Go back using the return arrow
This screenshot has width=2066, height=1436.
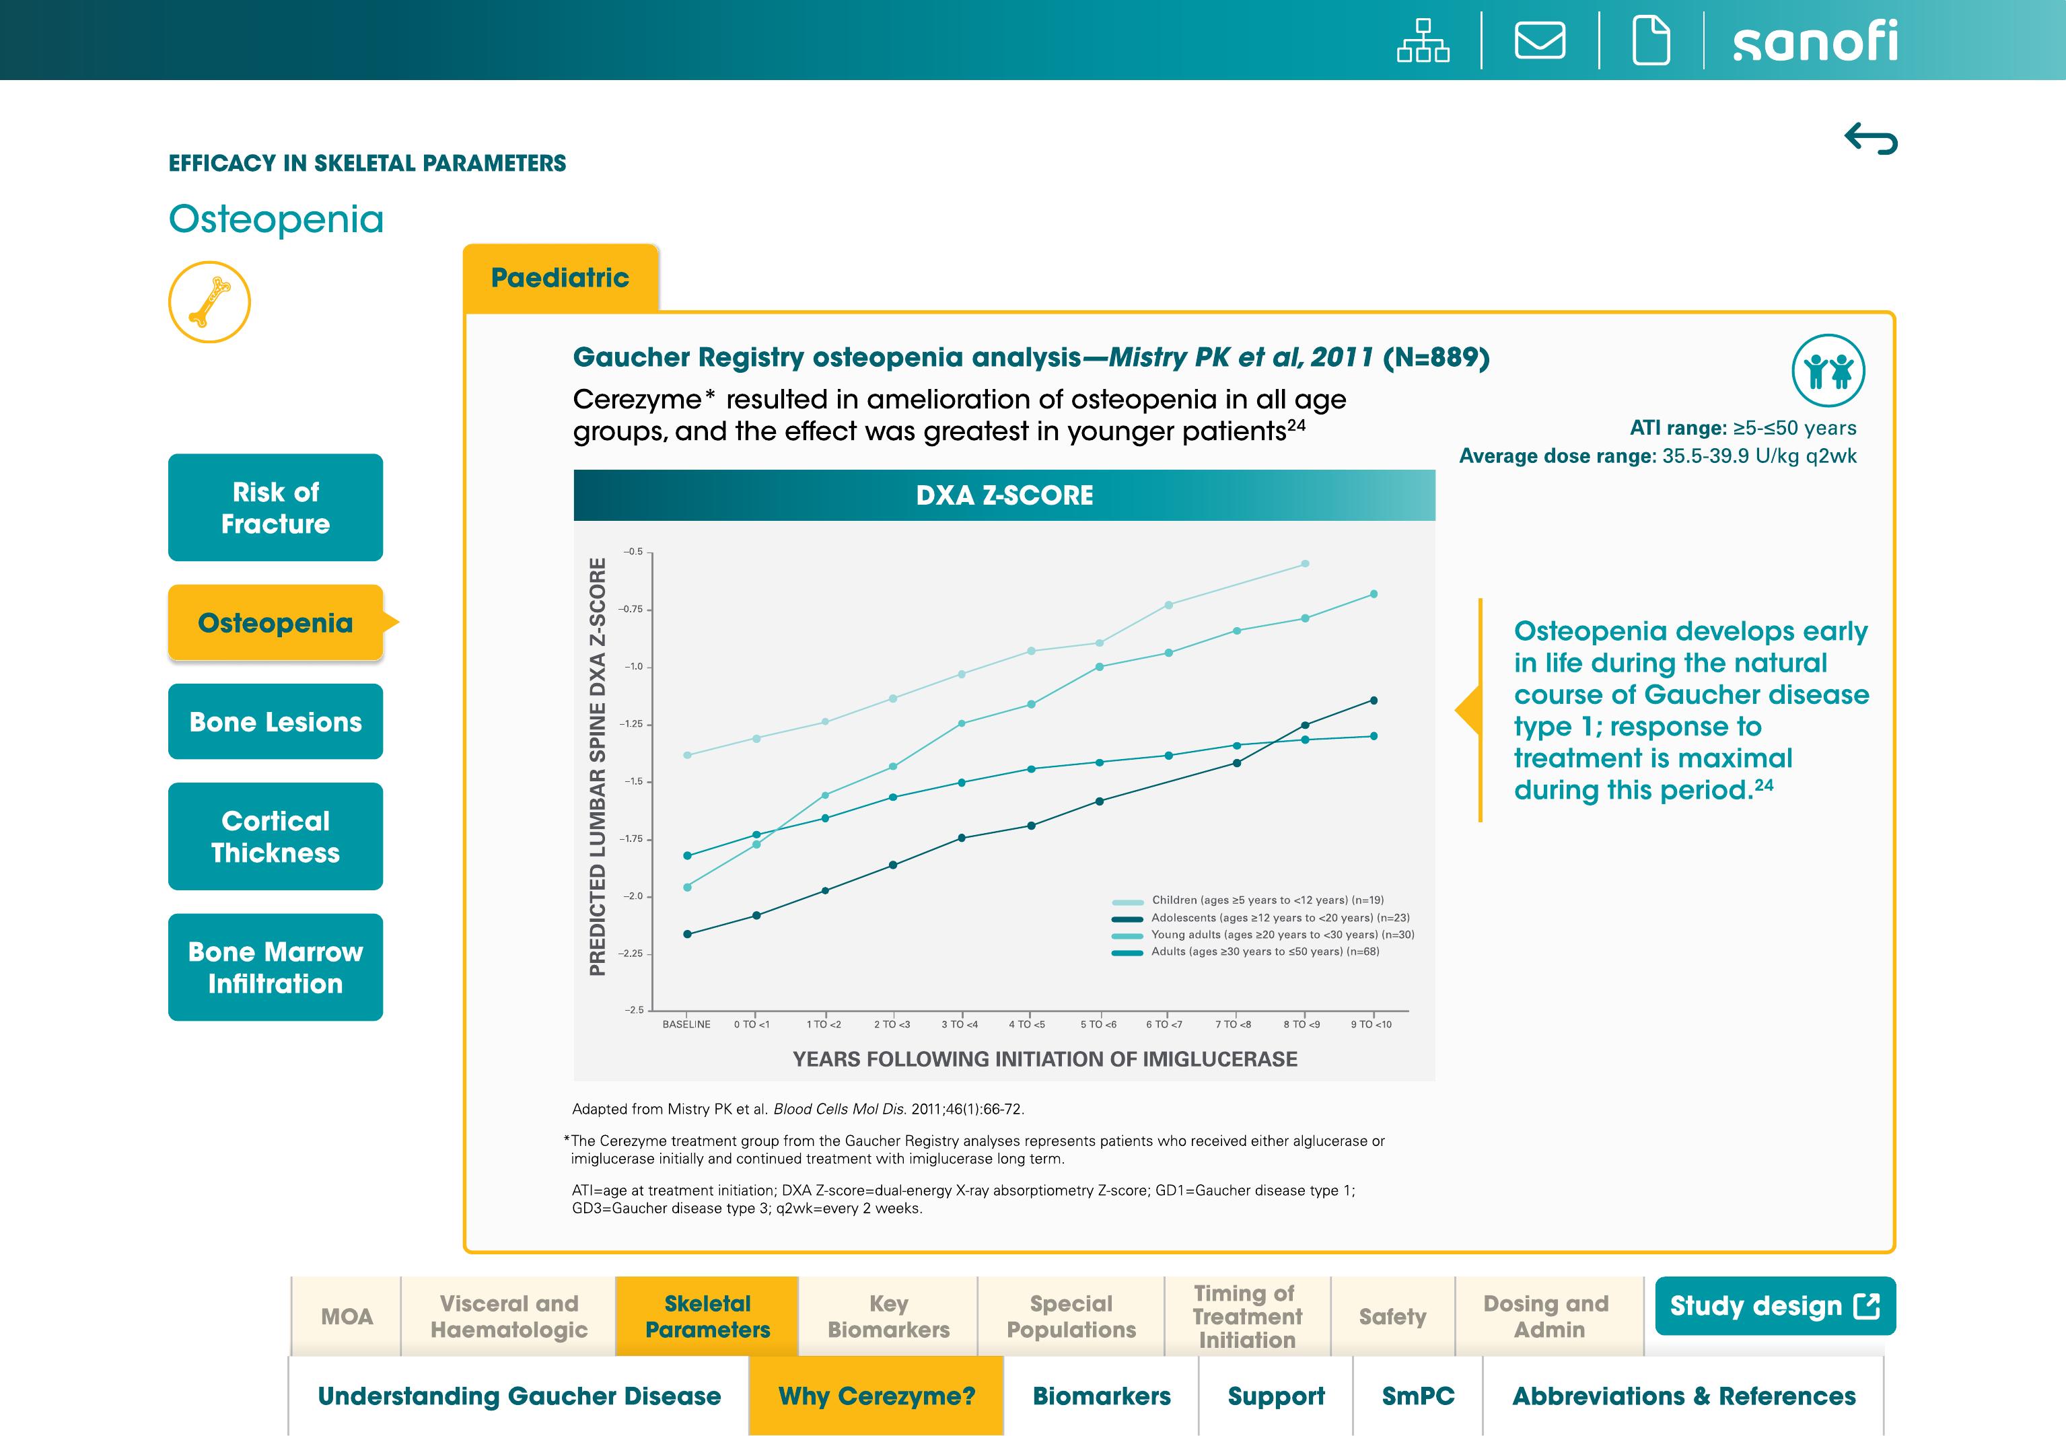(x=1871, y=139)
